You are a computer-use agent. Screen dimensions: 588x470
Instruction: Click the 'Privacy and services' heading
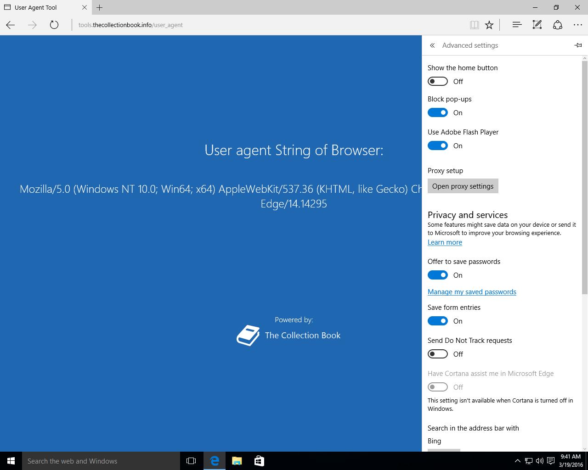click(x=468, y=215)
